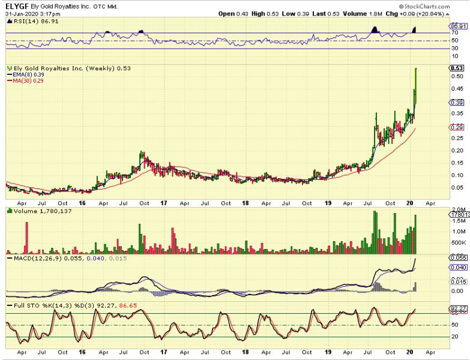Click the 0.00 level on MACD axis
The image size is (470, 360).
pos(457,291)
